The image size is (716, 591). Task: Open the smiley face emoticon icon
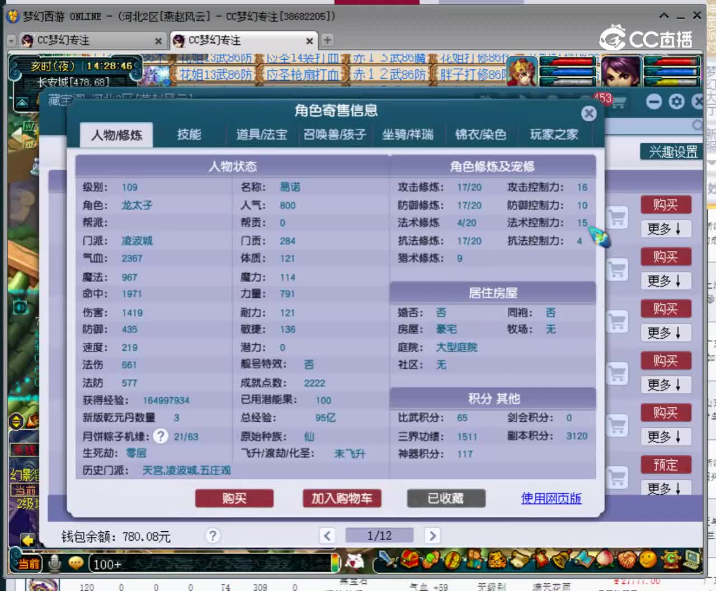tap(648, 559)
